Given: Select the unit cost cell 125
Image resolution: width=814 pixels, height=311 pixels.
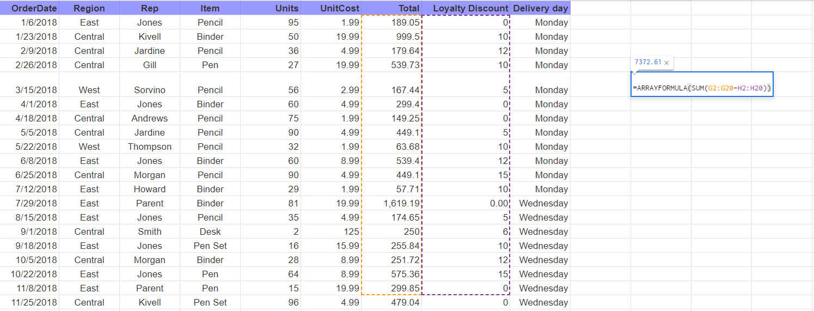Looking at the screenshot, I should point(331,231).
